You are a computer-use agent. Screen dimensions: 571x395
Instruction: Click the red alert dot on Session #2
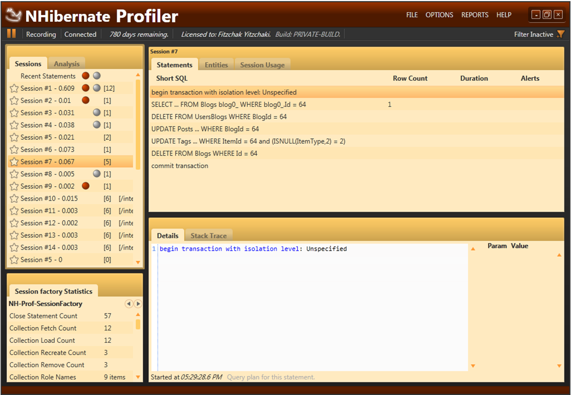(85, 100)
